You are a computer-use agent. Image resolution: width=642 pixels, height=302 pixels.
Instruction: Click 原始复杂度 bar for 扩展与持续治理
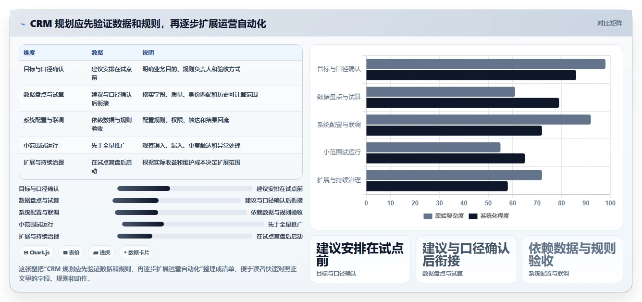point(454,175)
